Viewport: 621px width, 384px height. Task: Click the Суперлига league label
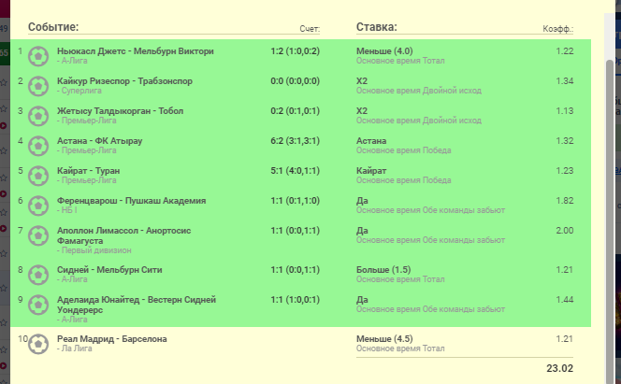79,91
